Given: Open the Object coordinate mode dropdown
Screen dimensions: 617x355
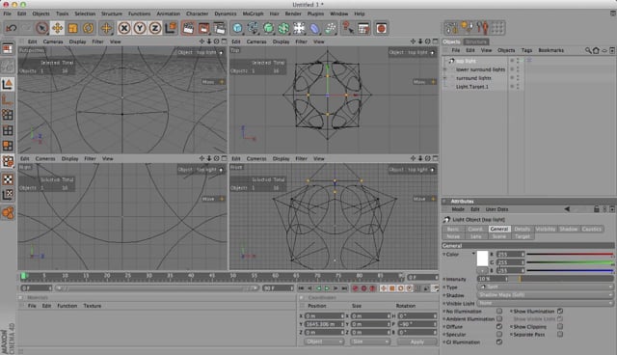Looking at the screenshot, I should (x=324, y=341).
